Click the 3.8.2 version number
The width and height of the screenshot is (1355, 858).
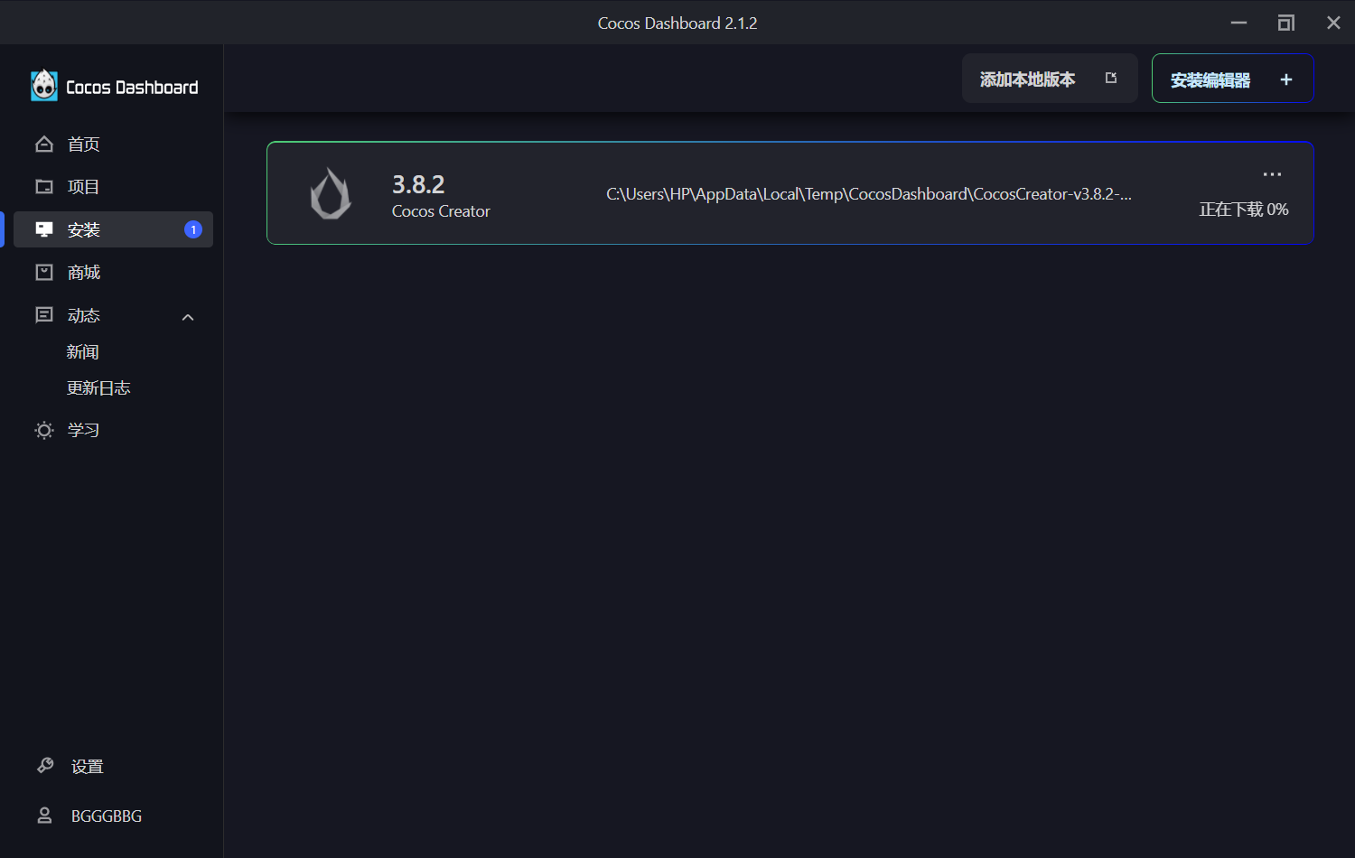point(418,184)
